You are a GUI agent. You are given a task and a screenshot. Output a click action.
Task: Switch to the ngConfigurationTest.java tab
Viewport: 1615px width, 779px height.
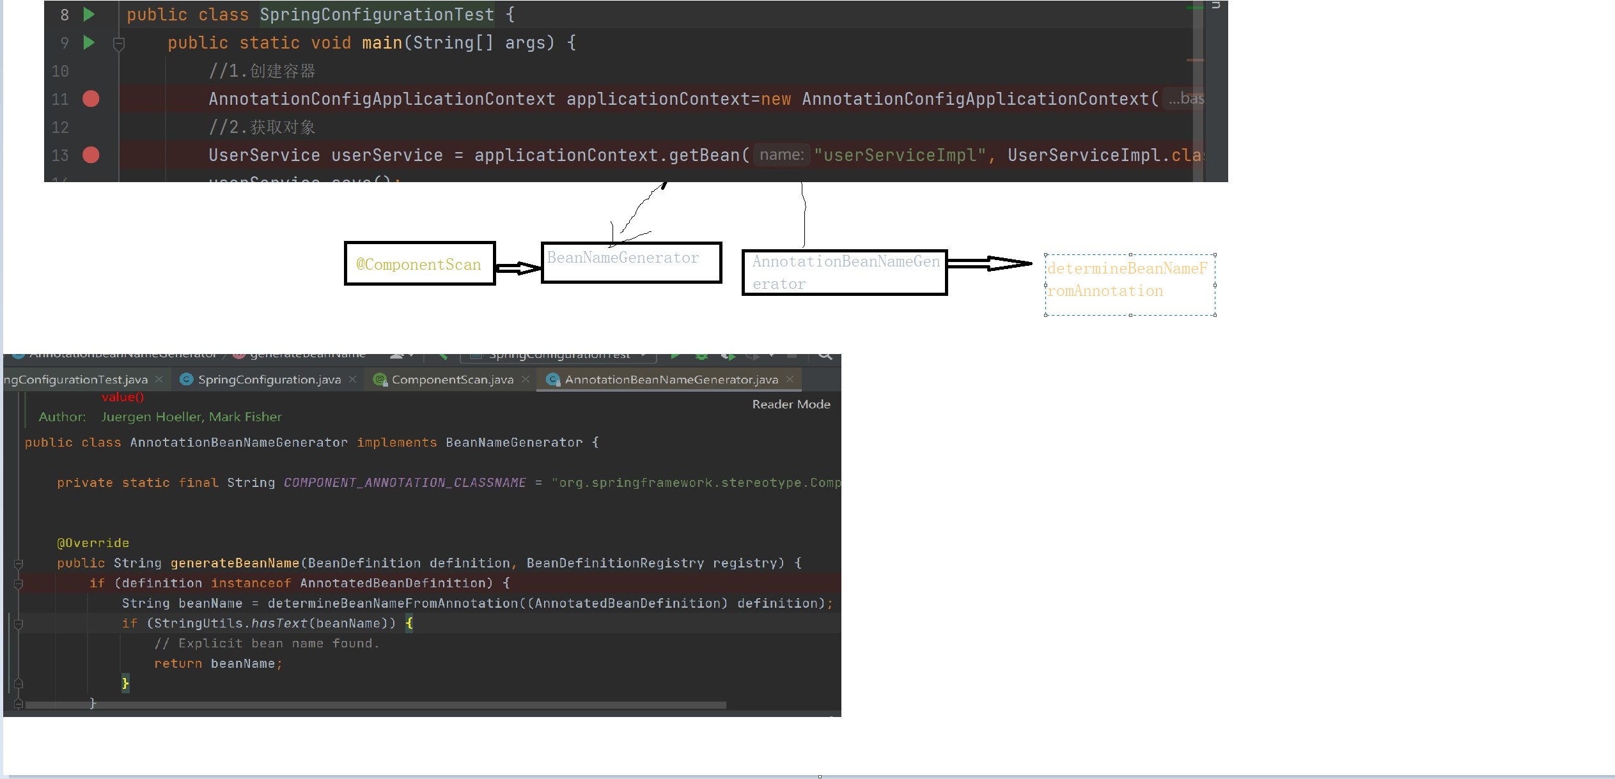coord(75,380)
